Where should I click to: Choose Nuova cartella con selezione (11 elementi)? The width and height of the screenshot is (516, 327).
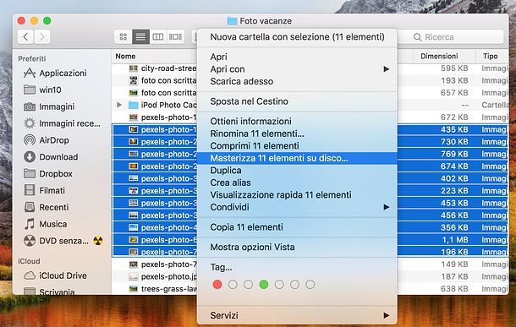pos(297,37)
